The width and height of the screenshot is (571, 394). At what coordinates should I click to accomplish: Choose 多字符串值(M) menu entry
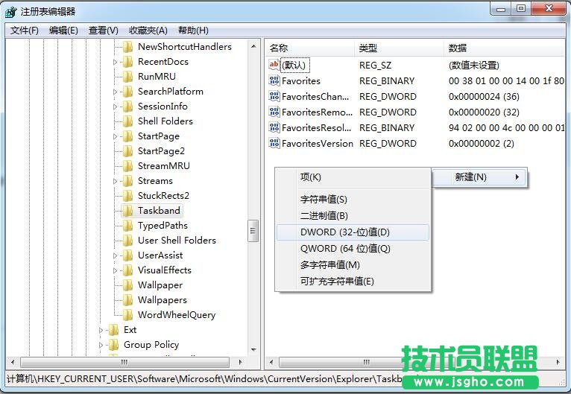(353, 265)
